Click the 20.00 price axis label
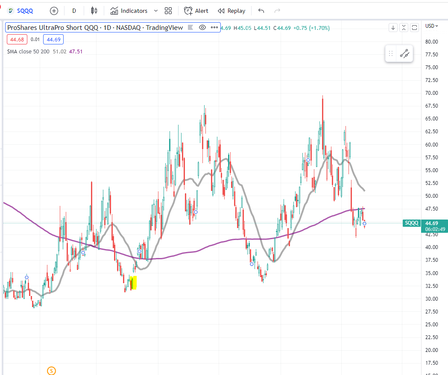Screen dimensions: 448x375 coord(431,350)
